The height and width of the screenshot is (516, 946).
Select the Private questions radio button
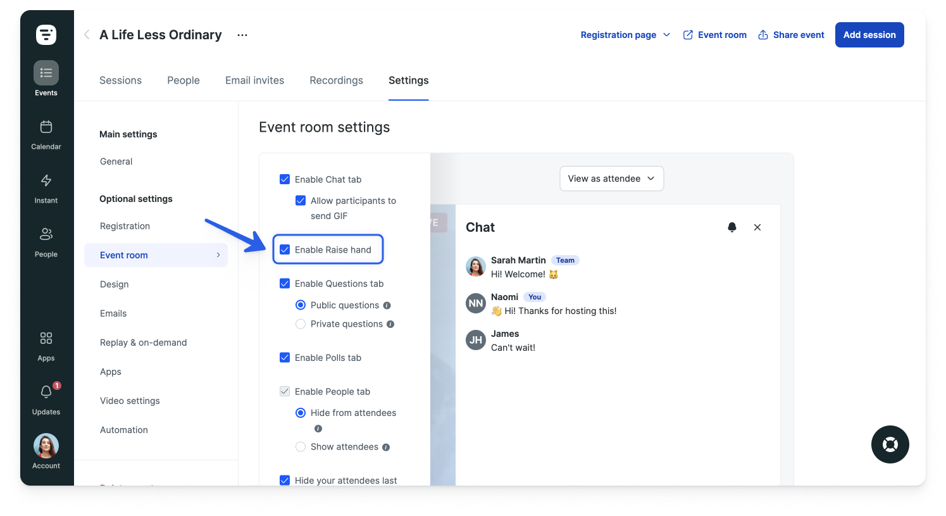click(301, 324)
